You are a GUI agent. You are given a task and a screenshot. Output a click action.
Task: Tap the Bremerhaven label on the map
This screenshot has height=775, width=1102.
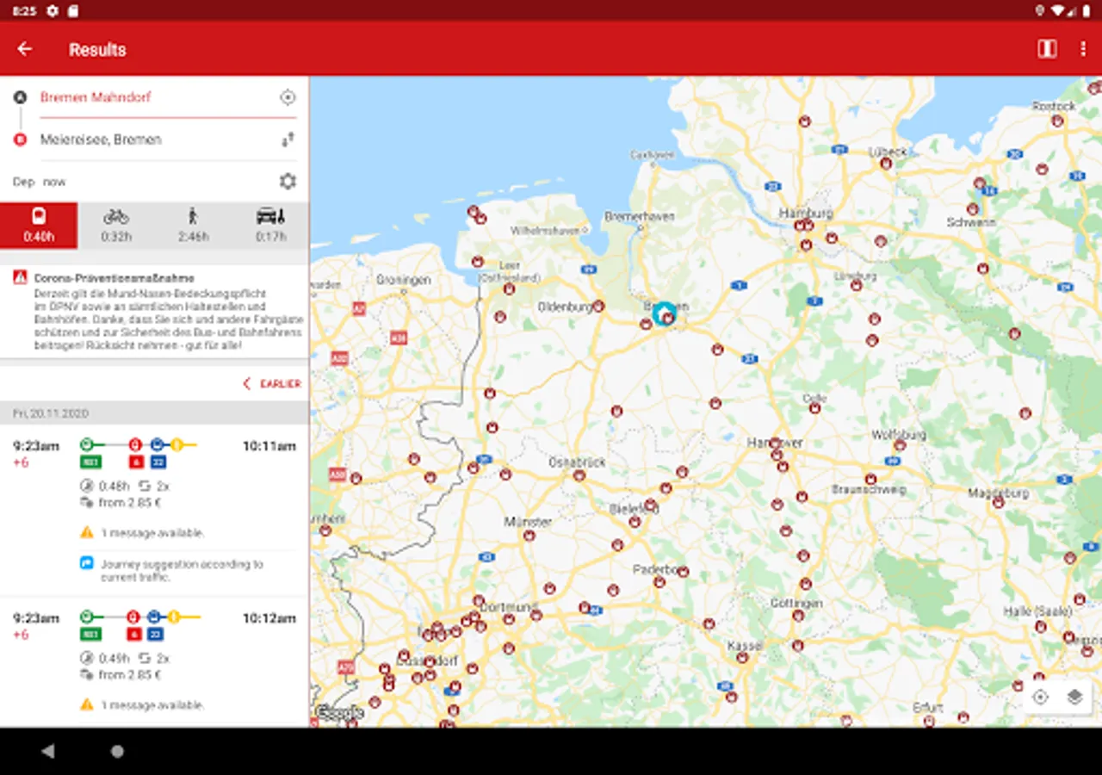point(638,216)
